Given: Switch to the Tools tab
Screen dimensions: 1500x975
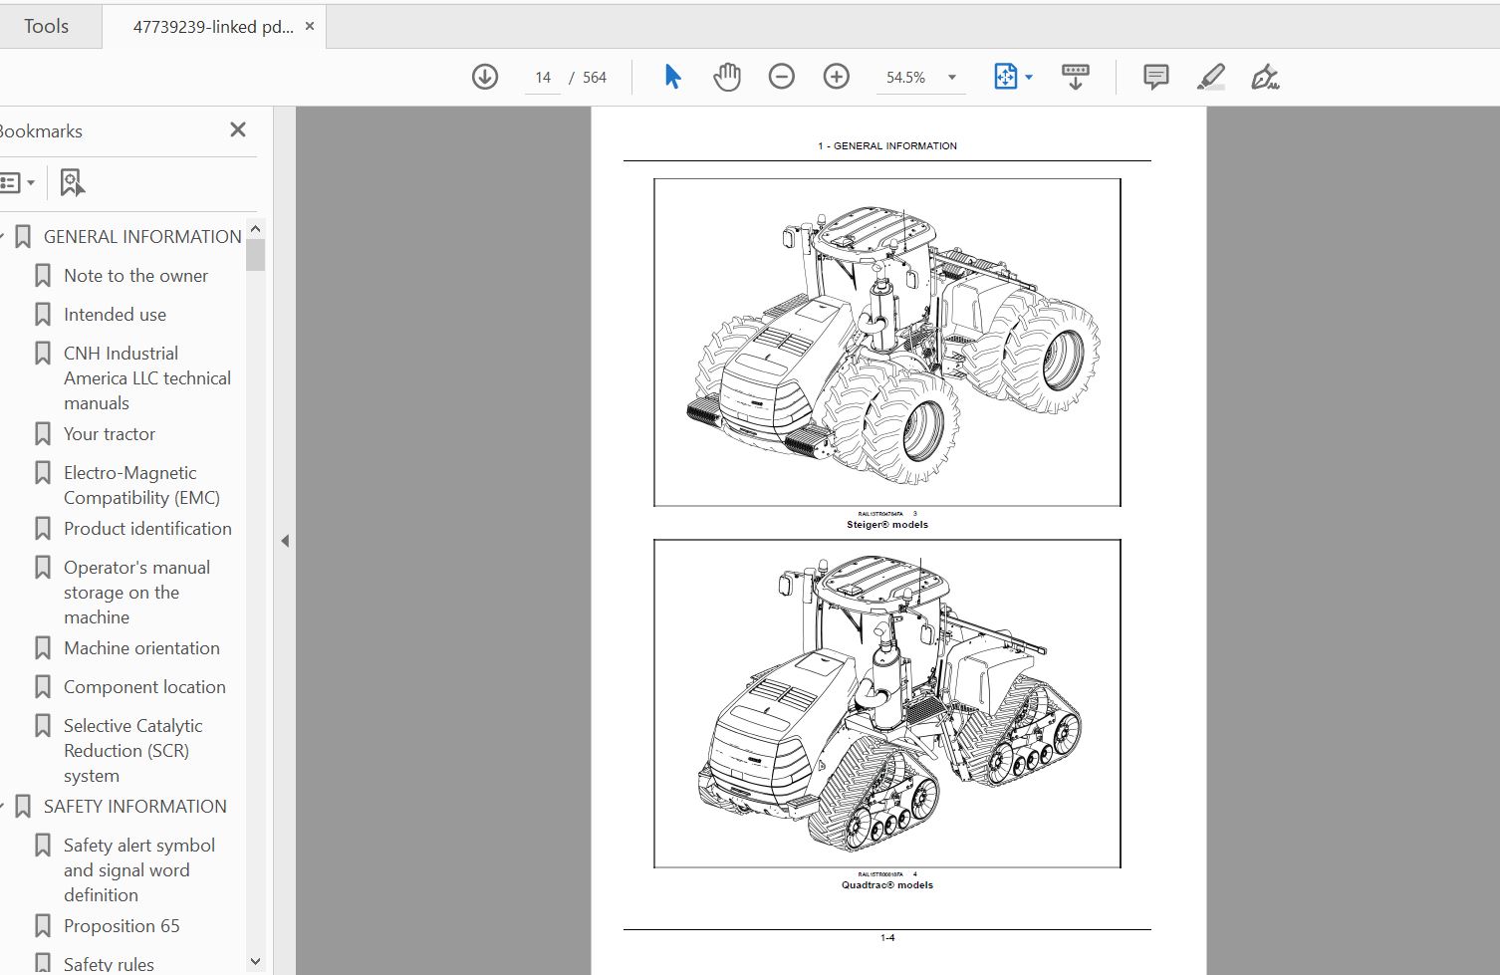Looking at the screenshot, I should pyautogui.click(x=47, y=27).
